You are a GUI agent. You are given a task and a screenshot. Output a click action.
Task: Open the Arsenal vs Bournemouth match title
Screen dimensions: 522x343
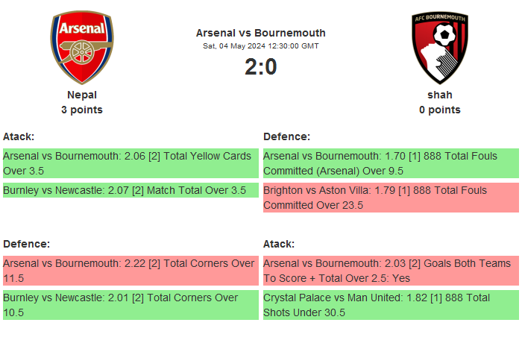(260, 33)
